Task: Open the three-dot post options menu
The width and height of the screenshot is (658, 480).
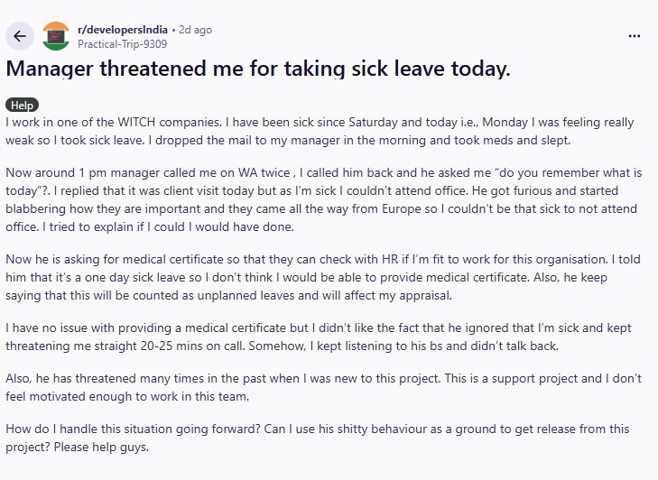Action: point(635,36)
